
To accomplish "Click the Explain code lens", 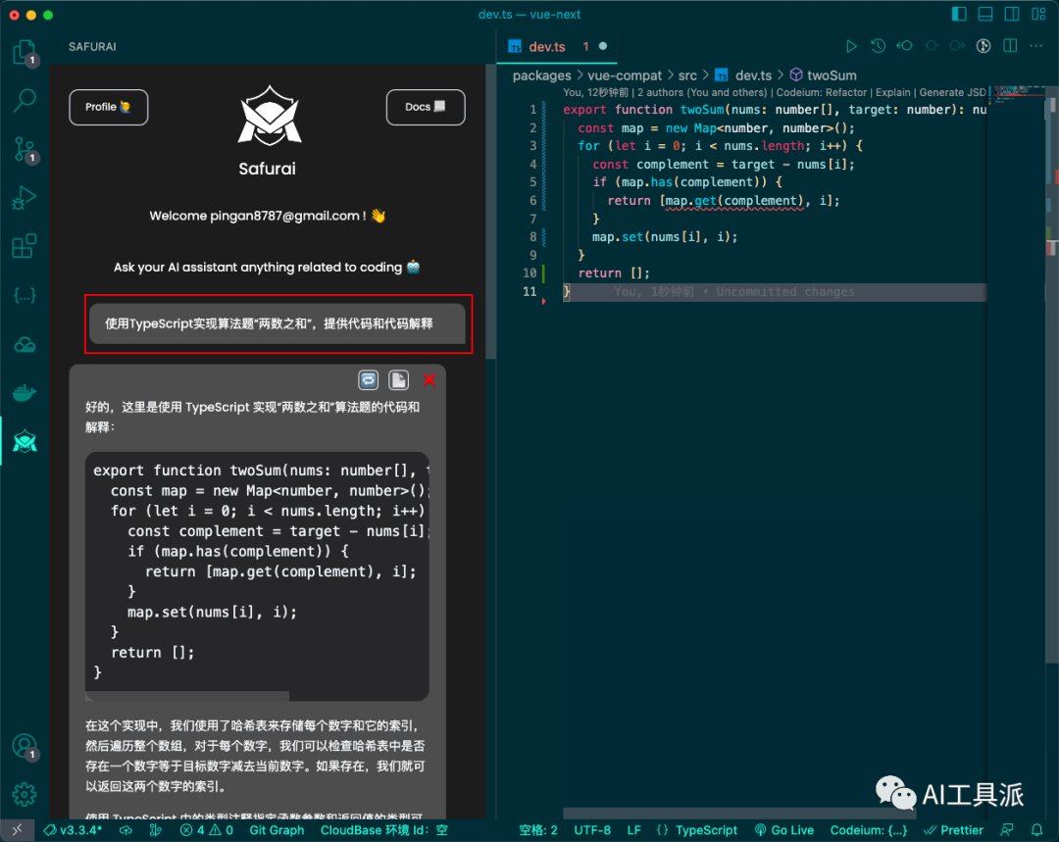I will click(894, 92).
